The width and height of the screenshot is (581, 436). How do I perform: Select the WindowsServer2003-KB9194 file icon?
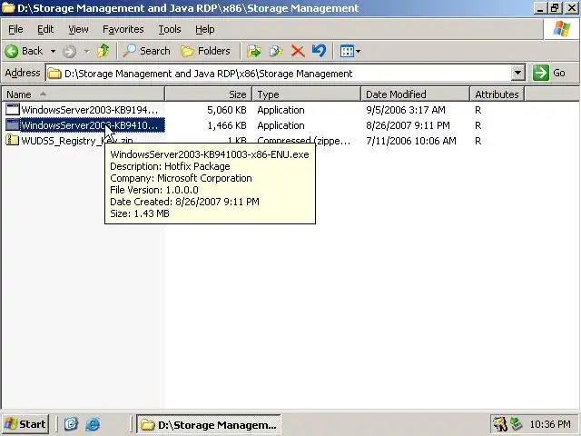point(13,110)
